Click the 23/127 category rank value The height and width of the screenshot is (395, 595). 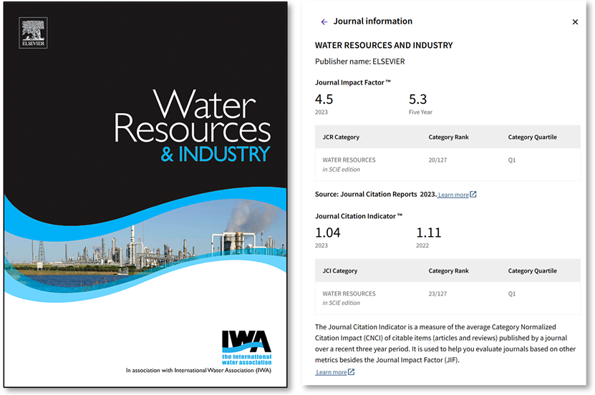pyautogui.click(x=437, y=293)
